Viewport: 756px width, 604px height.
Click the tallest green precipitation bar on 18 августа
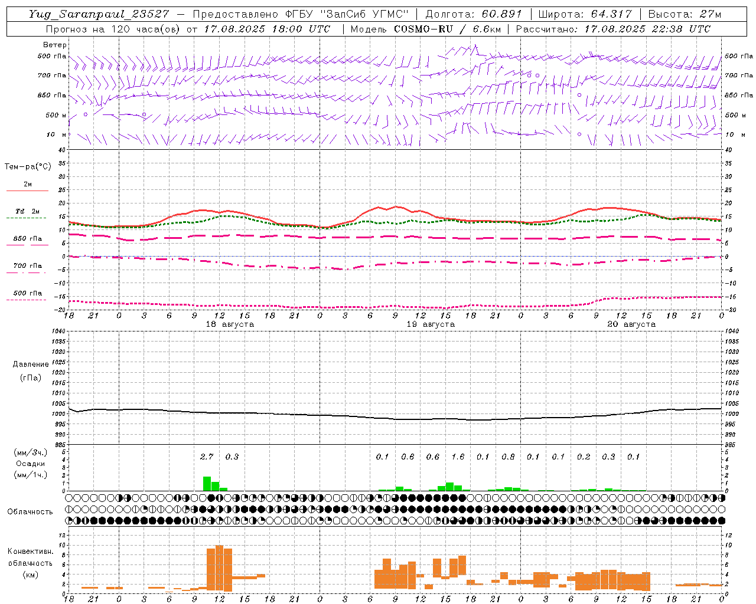[207, 484]
